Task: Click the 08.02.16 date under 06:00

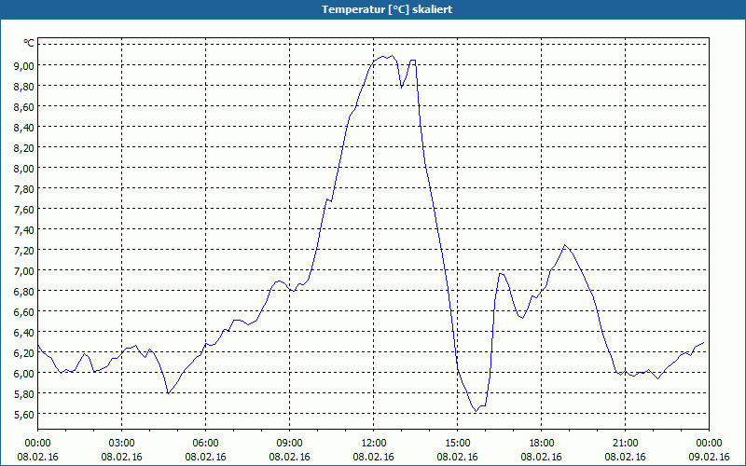Action: [x=205, y=457]
